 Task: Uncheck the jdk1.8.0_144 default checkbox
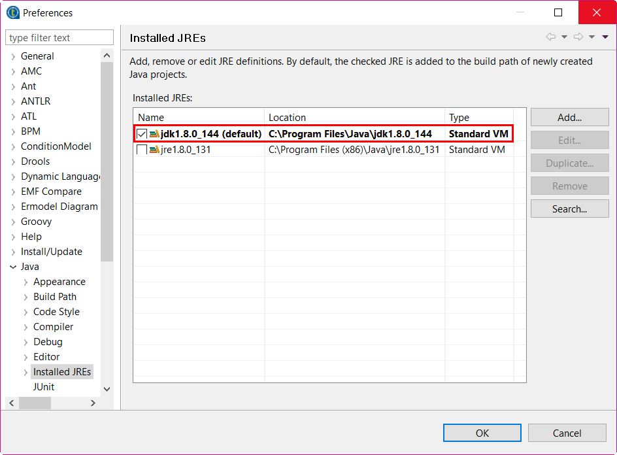coord(142,134)
